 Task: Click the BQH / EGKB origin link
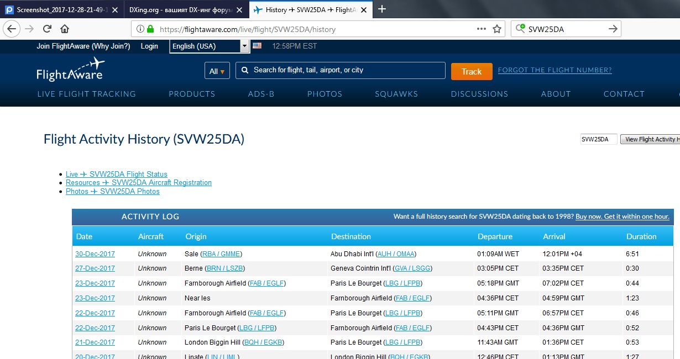point(264,342)
